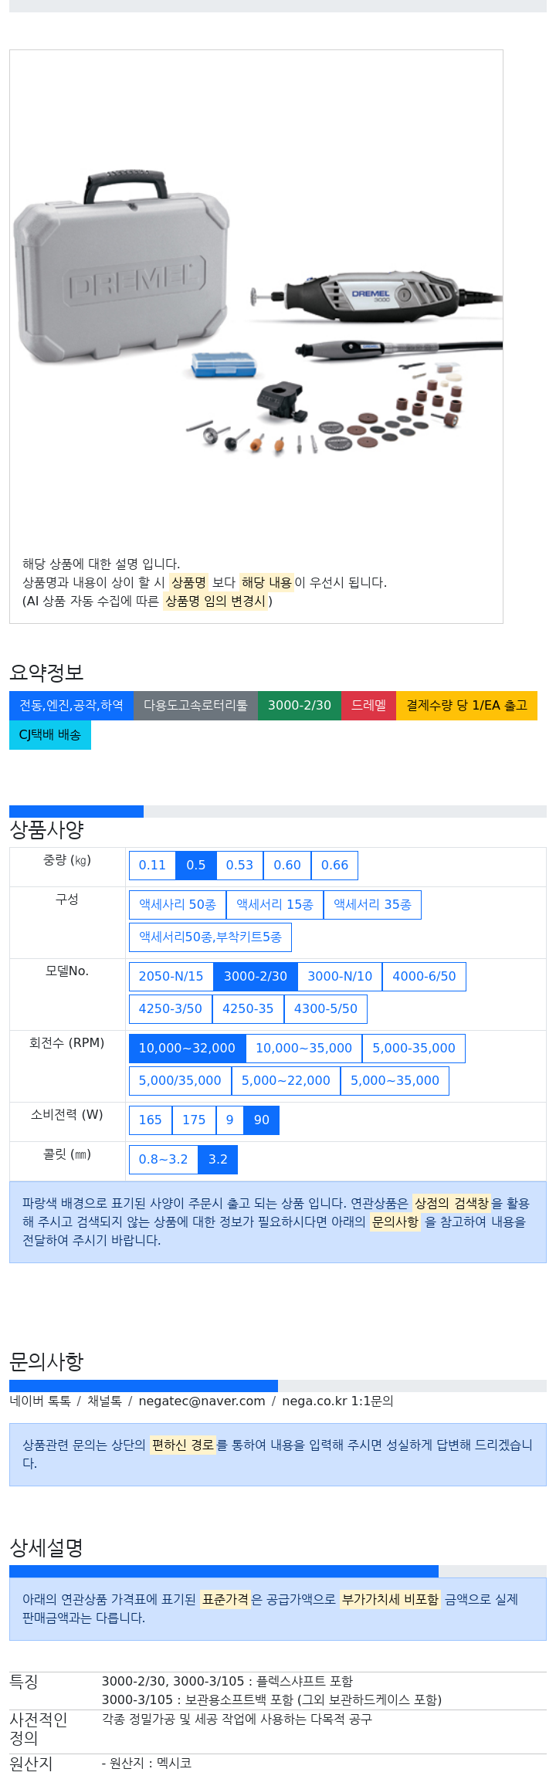Open the 전동,엔진,공작,하역 category tag
Viewport: 556px width, 1779px height.
pyautogui.click(x=71, y=706)
